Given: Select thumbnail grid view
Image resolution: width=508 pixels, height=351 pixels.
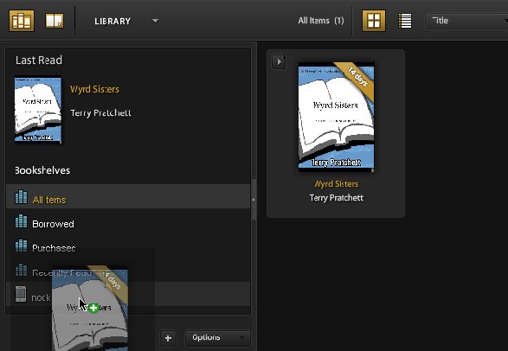Looking at the screenshot, I should (x=374, y=21).
